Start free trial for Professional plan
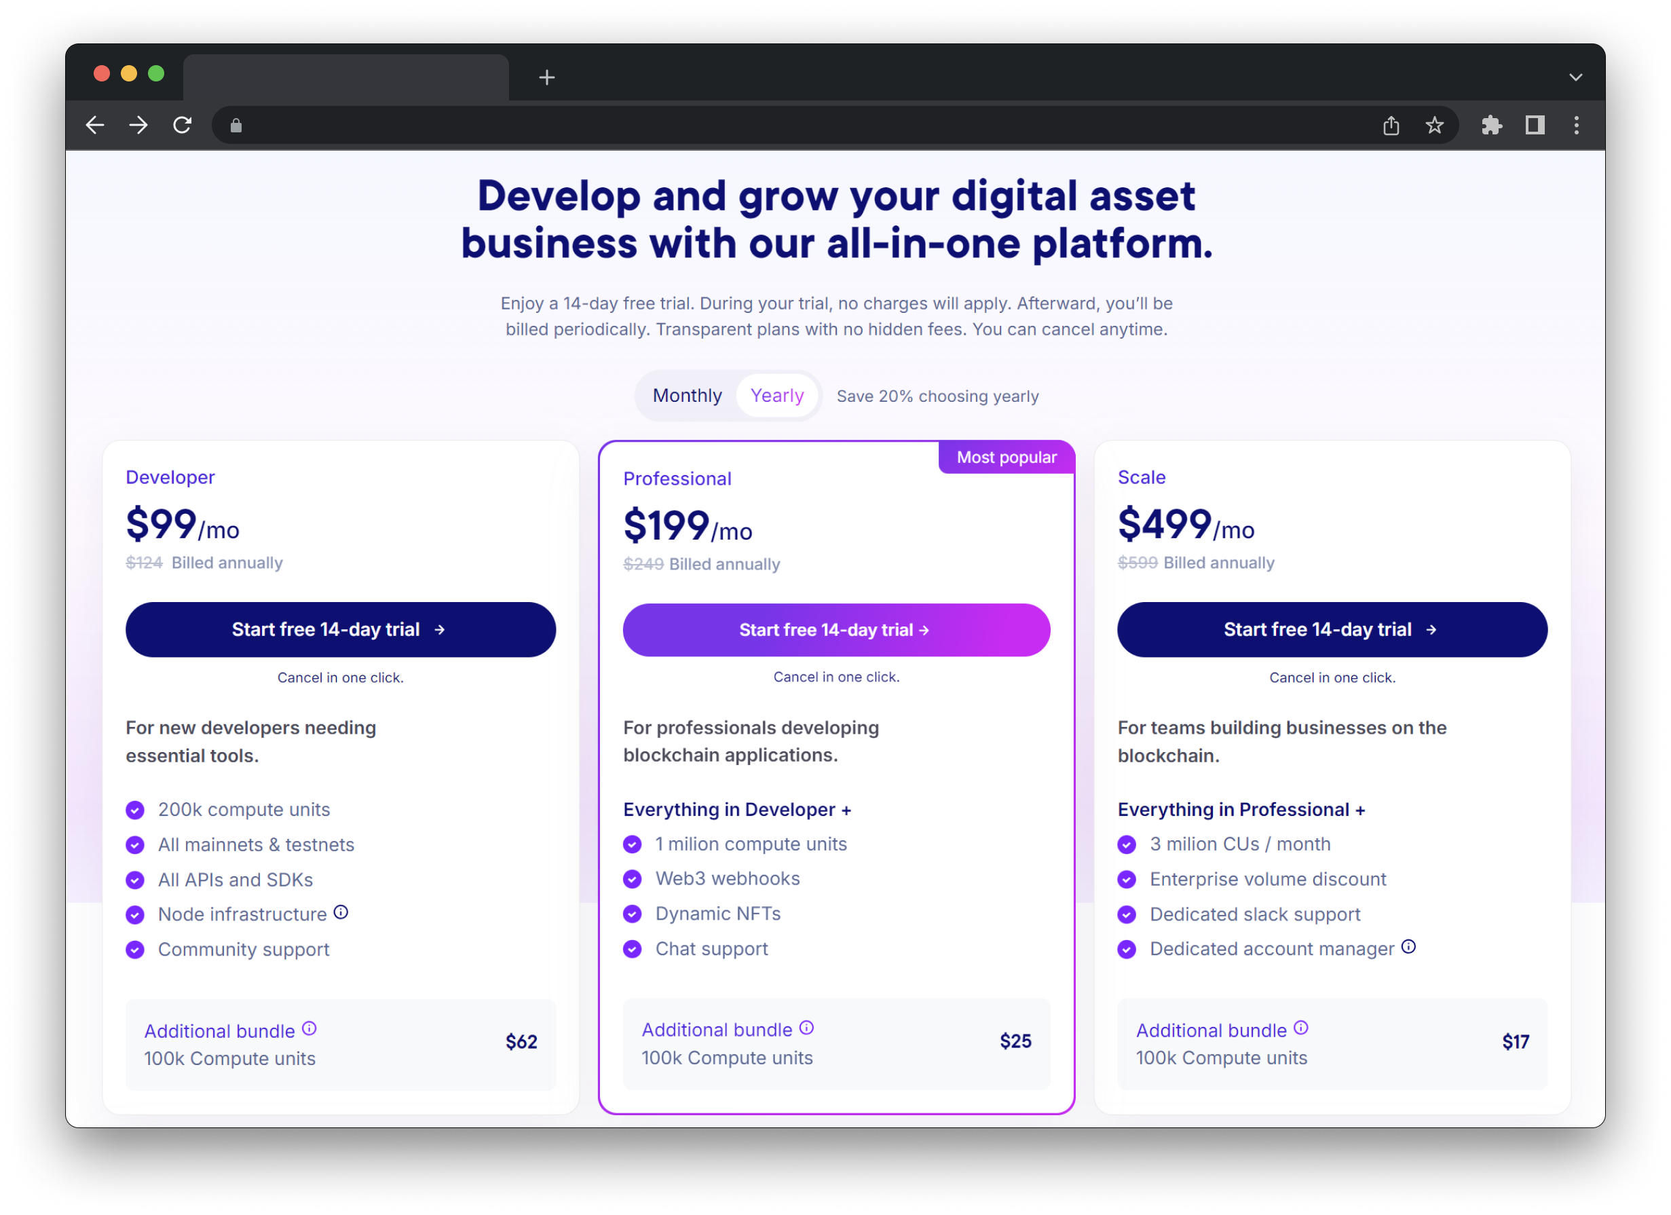The image size is (1671, 1215). [834, 630]
